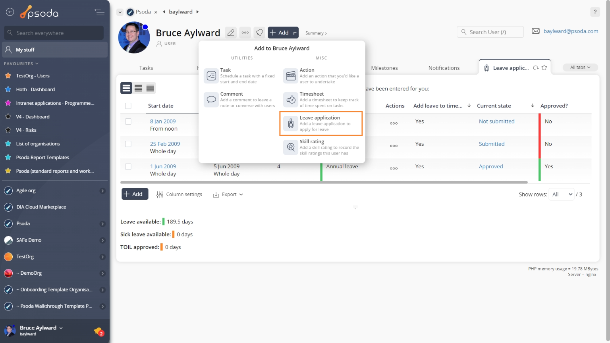The width and height of the screenshot is (610, 343).
Task: Tick the checkbox for 25 Feb 2009 row
Action: point(128,144)
